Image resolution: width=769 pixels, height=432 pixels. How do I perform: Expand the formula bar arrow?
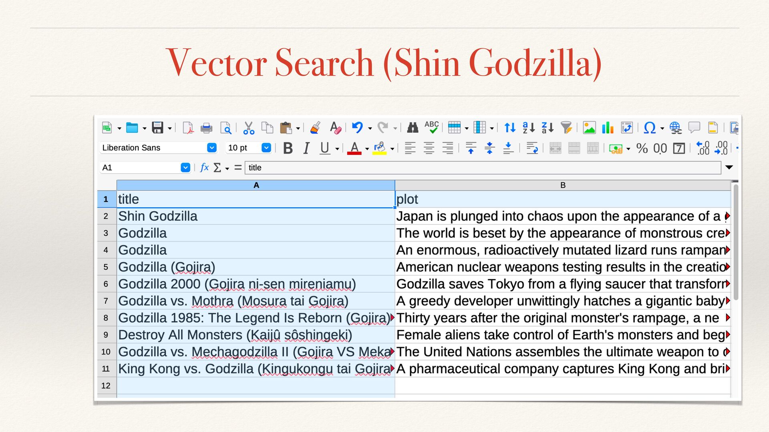pyautogui.click(x=729, y=168)
